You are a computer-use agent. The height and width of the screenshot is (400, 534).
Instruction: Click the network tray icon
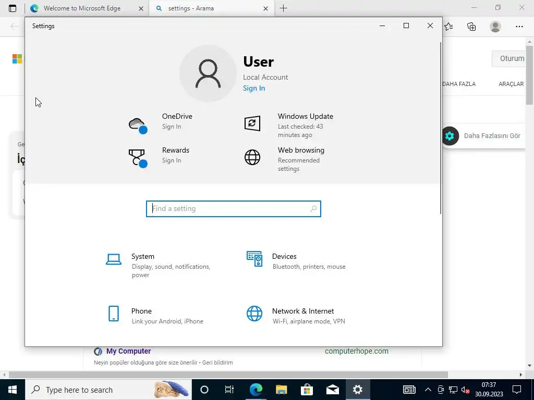453,390
